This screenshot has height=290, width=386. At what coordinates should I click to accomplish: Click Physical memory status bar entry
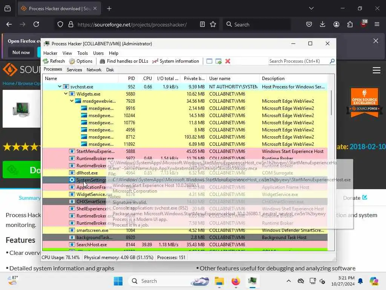click(x=119, y=258)
